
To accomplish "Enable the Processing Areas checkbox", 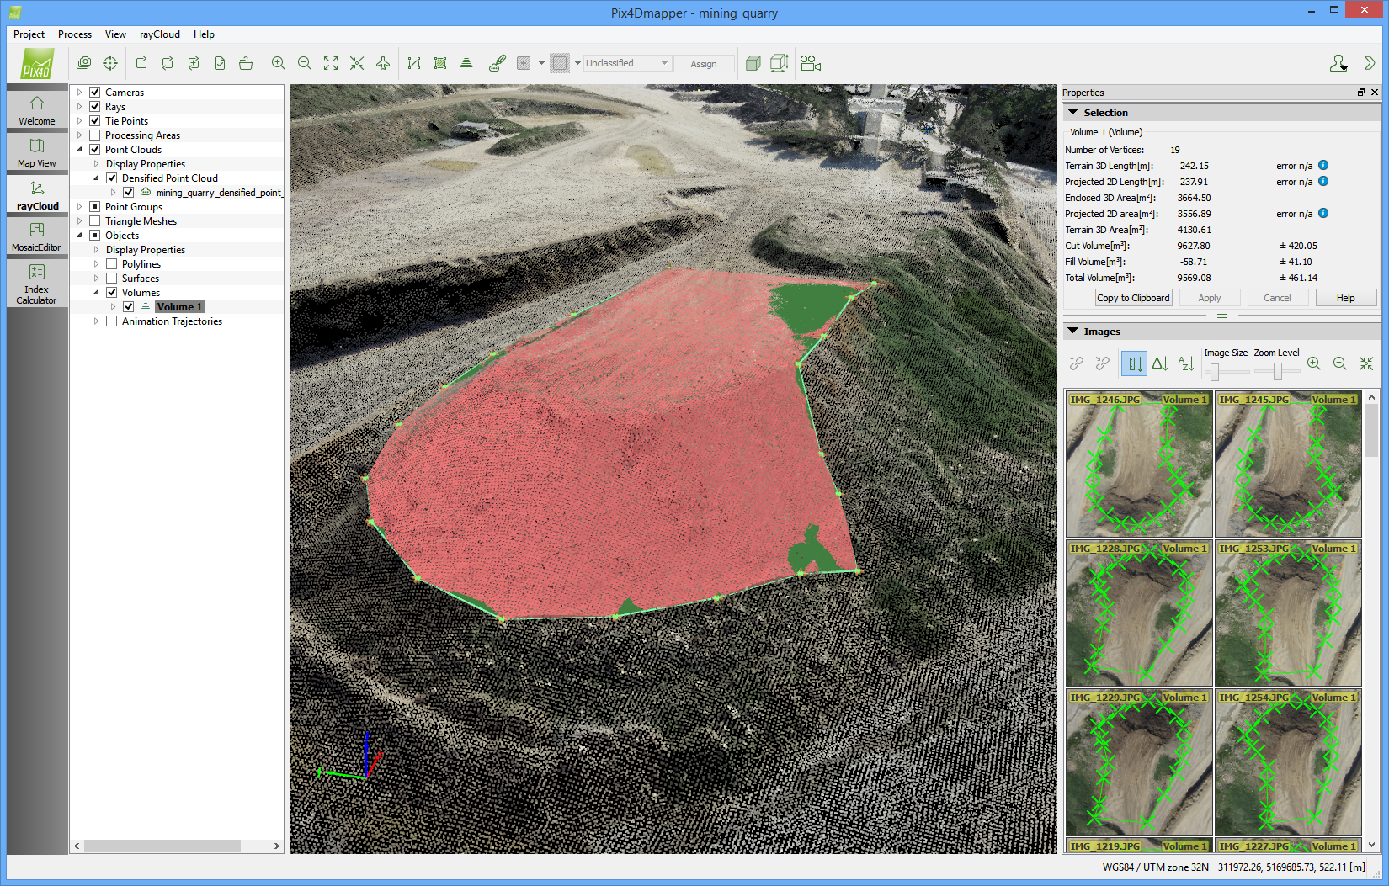I will pos(95,135).
